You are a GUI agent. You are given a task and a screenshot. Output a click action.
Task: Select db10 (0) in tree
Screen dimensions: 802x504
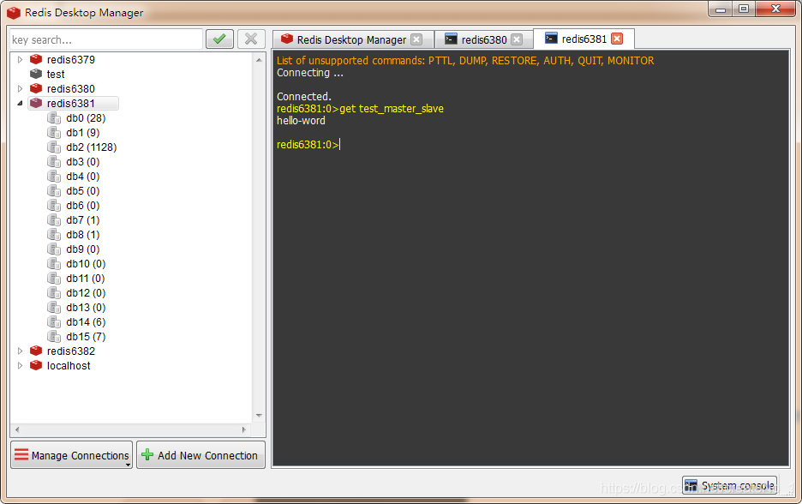coord(86,264)
